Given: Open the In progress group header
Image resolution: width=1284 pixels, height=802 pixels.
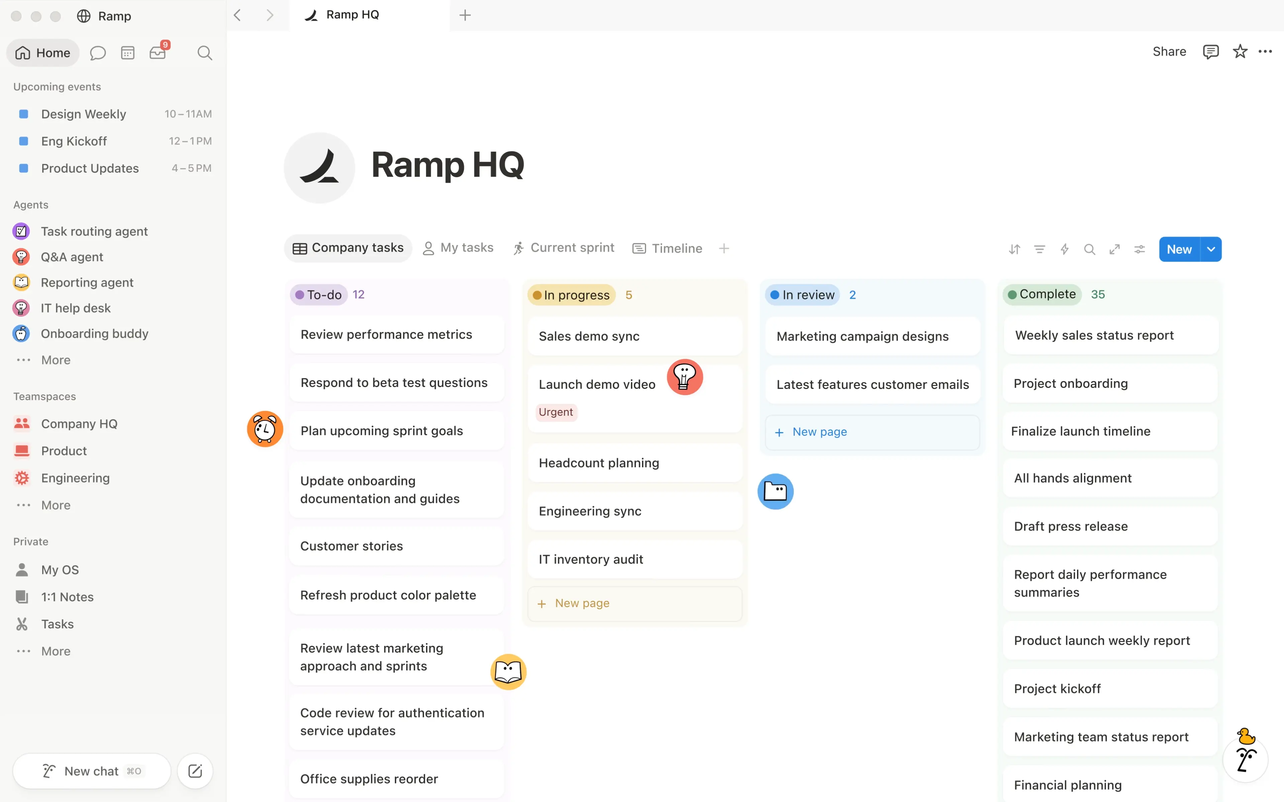Looking at the screenshot, I should click(571, 295).
